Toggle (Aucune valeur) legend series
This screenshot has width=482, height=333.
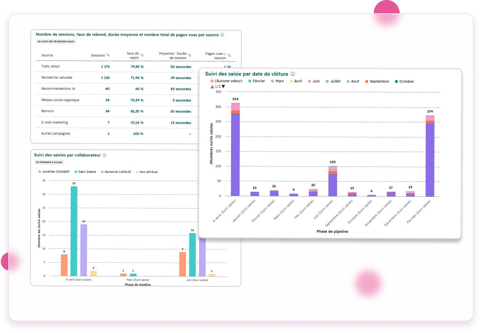226,81
